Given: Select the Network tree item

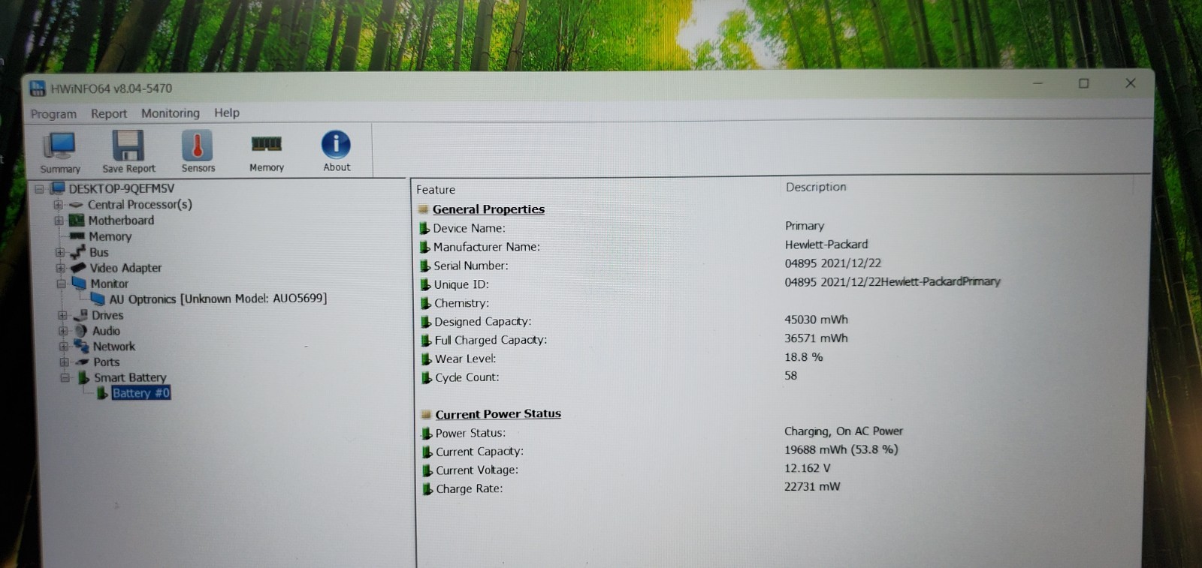Looking at the screenshot, I should click(114, 347).
